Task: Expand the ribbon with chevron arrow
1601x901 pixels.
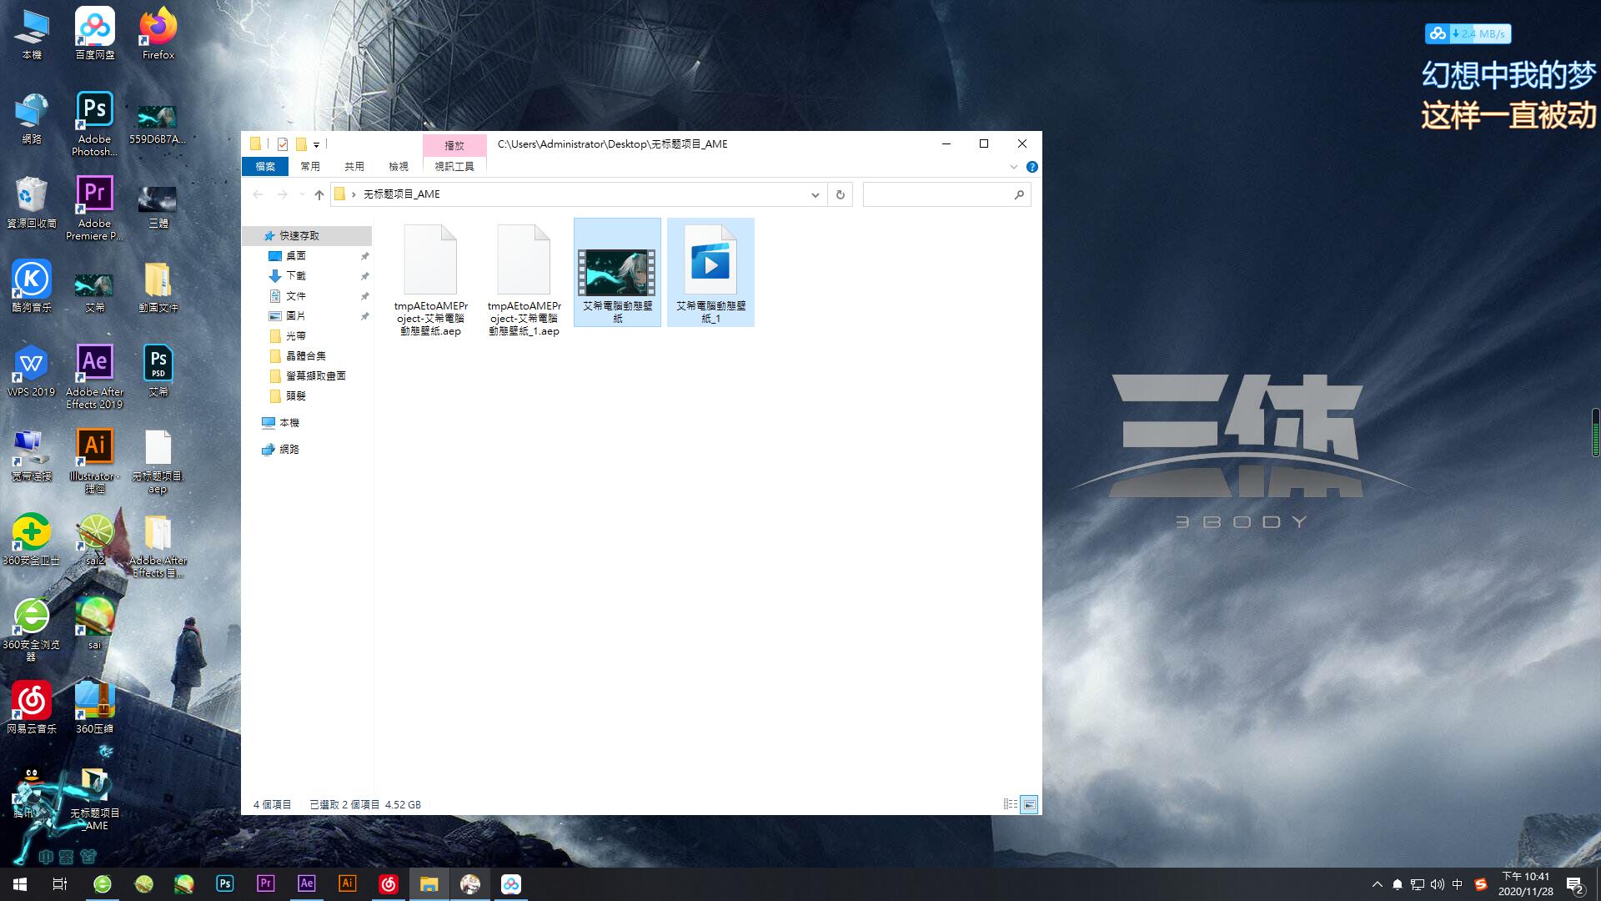Action: 1013,167
